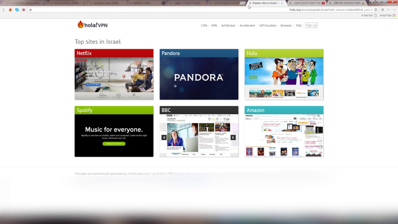398x224 pixels.
Task: Open the Amazon site tile
Action: click(284, 131)
